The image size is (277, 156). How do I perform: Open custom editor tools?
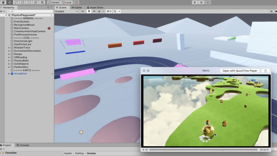click(x=42, y=2)
